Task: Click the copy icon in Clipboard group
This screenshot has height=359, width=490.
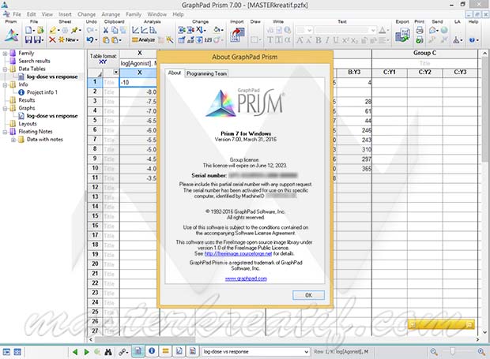Action: pyautogui.click(x=115, y=30)
